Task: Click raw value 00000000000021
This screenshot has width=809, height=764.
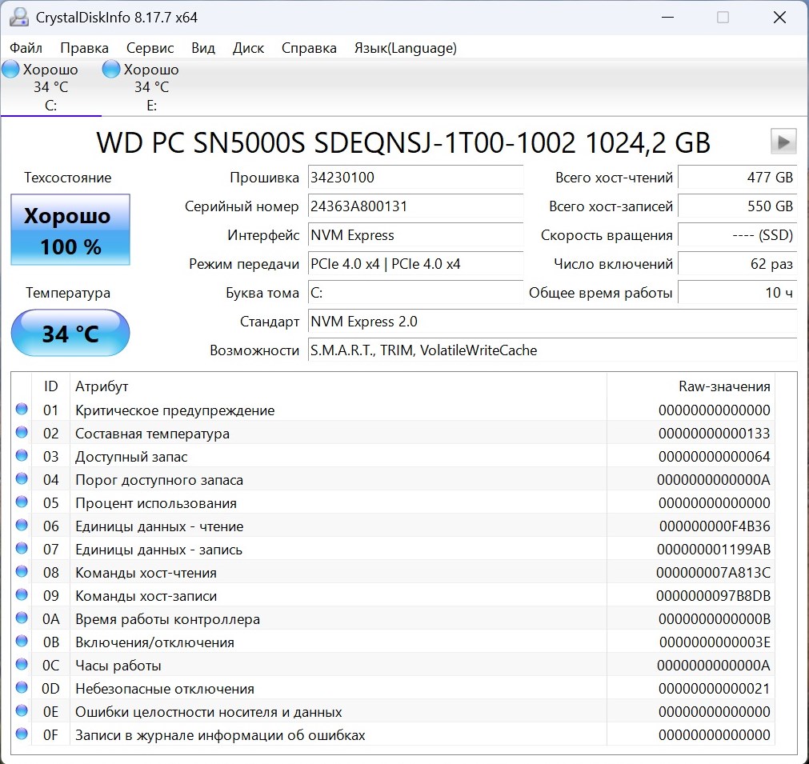Action: (x=715, y=689)
